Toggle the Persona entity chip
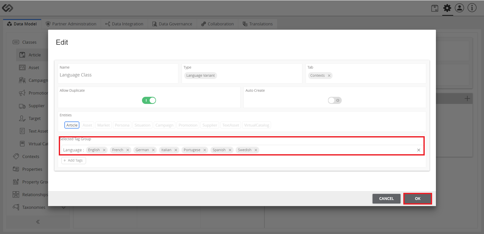This screenshot has width=484, height=234. [122, 125]
